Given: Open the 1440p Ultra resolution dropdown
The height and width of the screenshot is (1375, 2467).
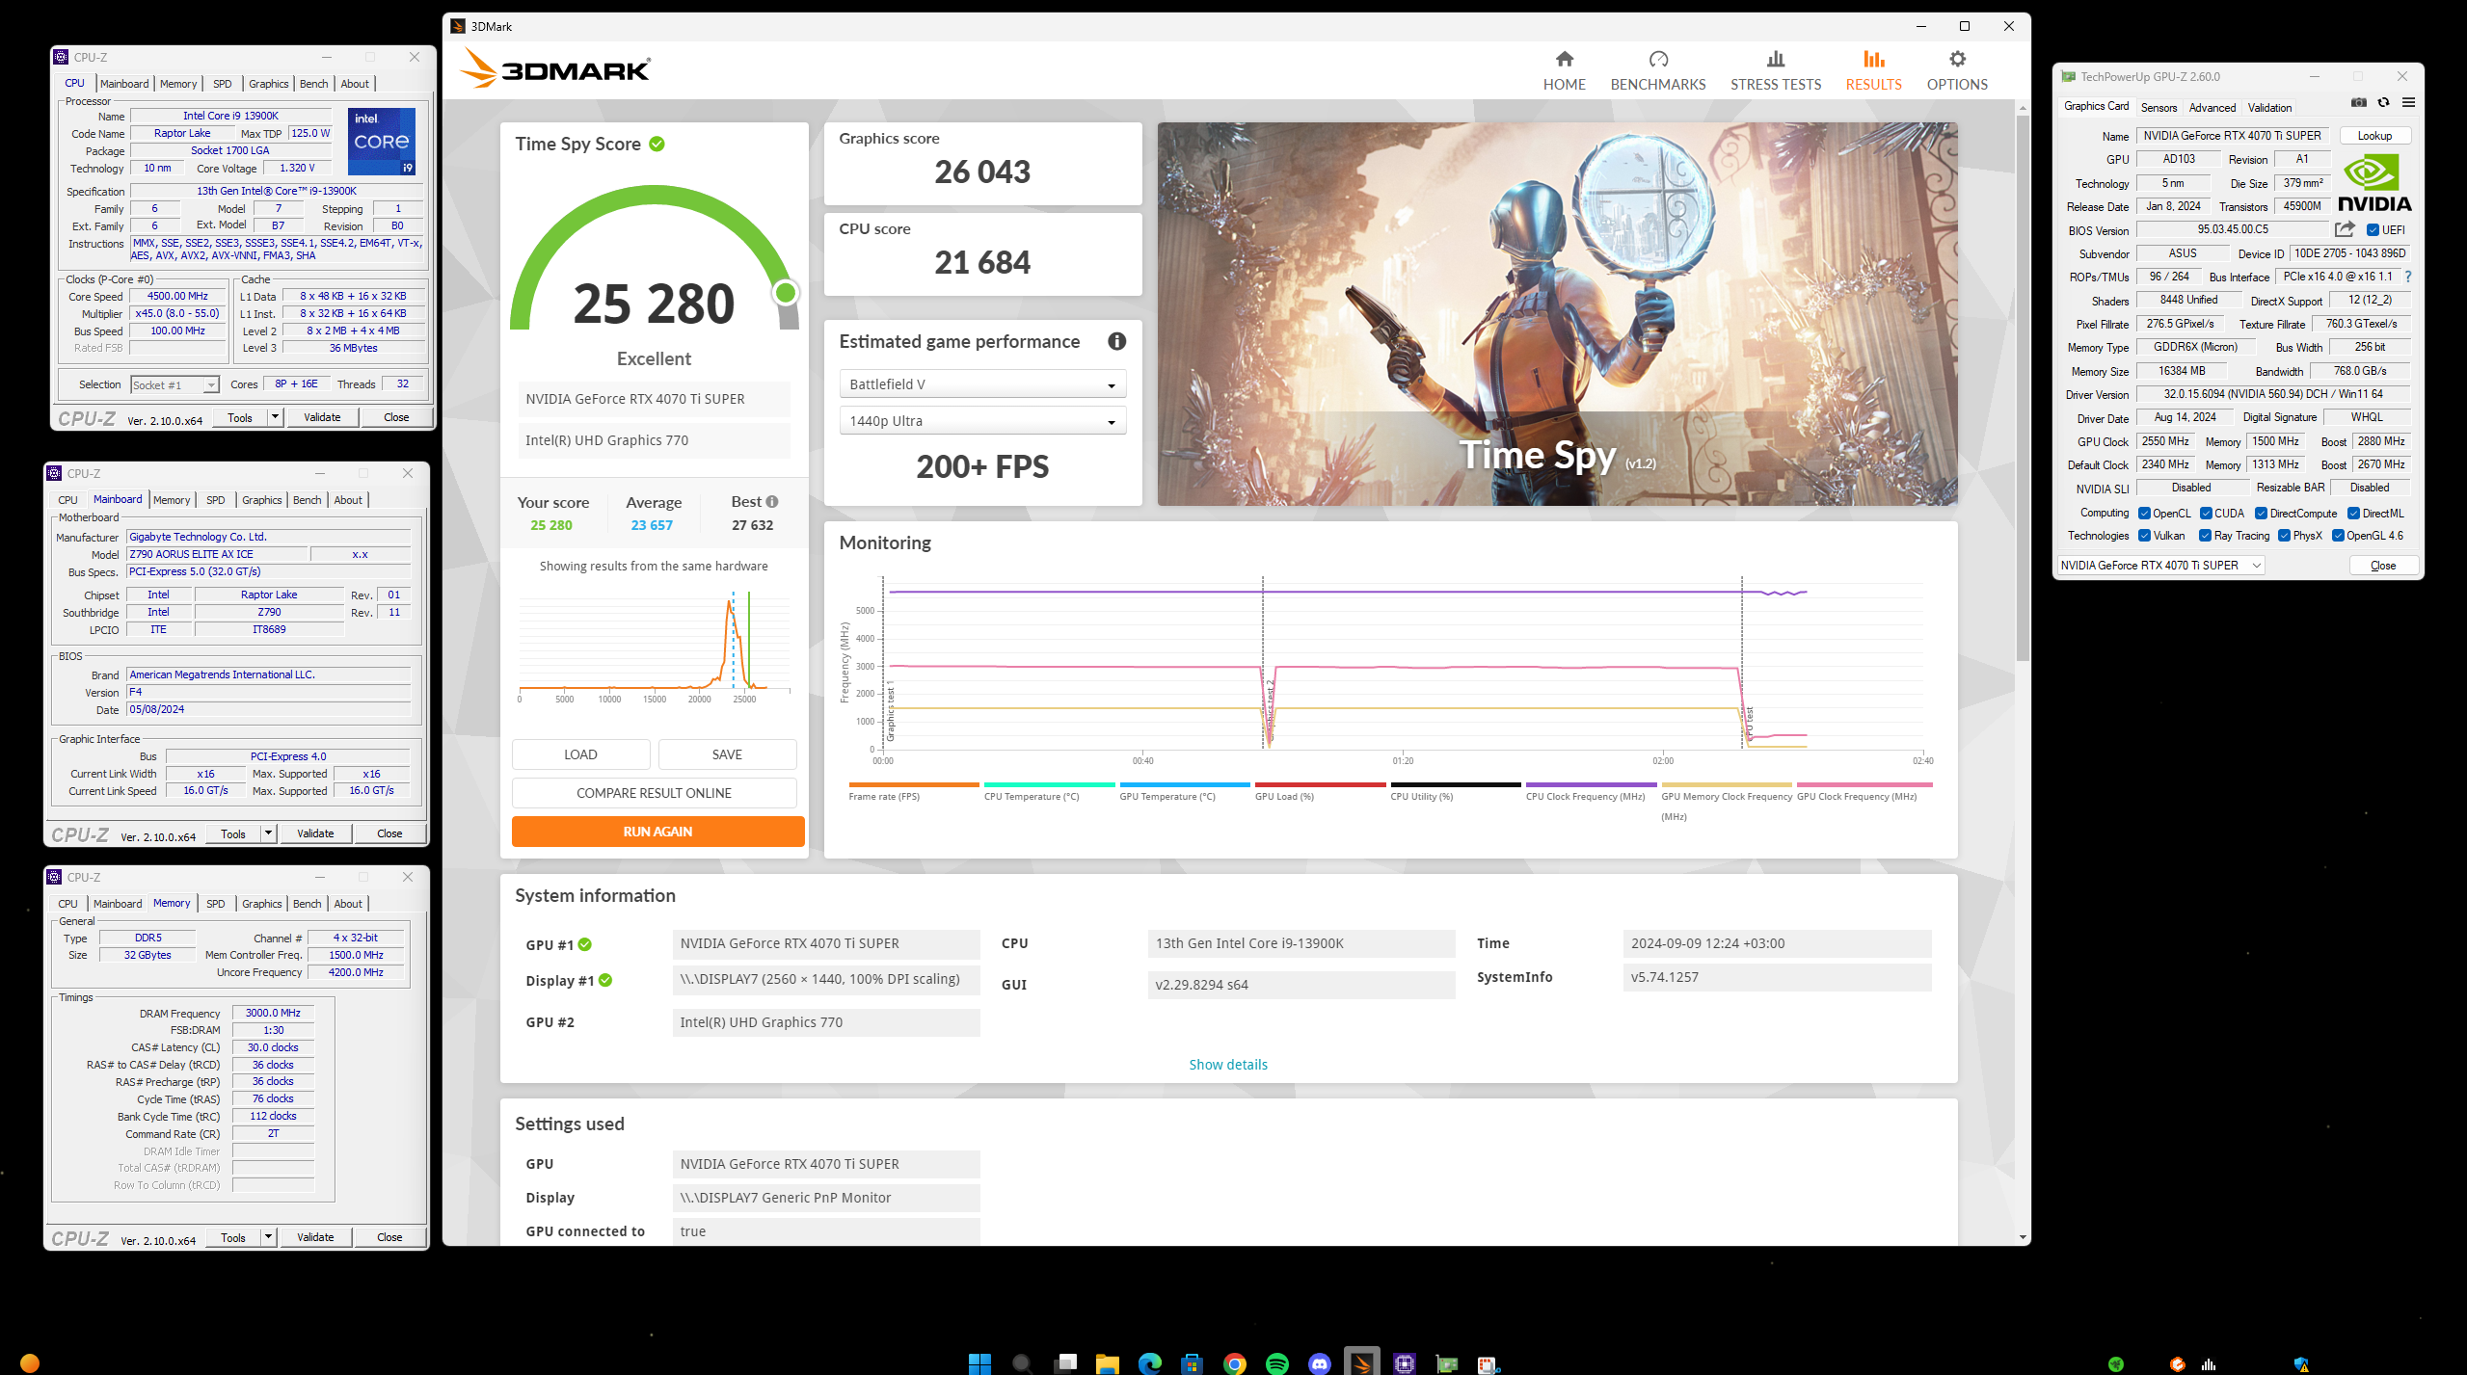Looking at the screenshot, I should tap(981, 420).
